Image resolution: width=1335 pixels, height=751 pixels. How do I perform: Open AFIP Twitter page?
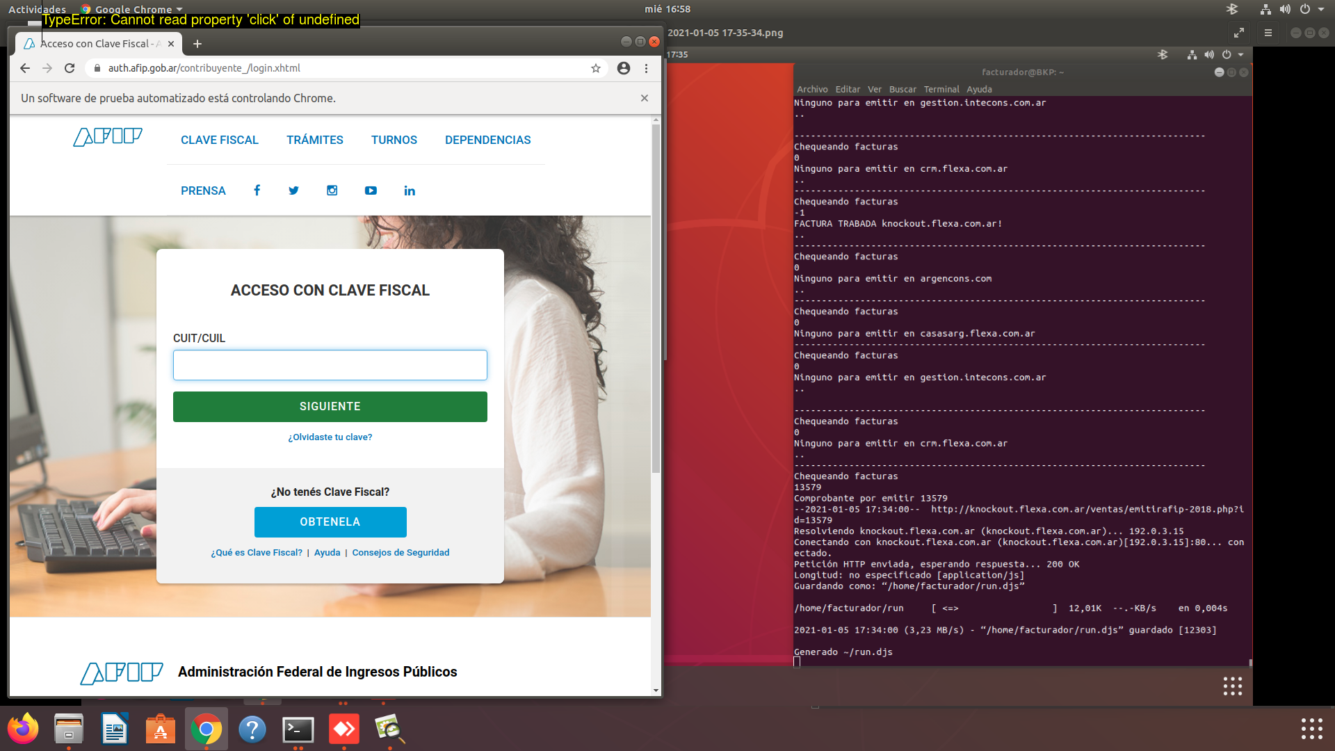pos(294,191)
